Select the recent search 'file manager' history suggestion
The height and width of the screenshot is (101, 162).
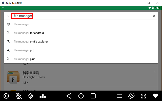click(81, 24)
